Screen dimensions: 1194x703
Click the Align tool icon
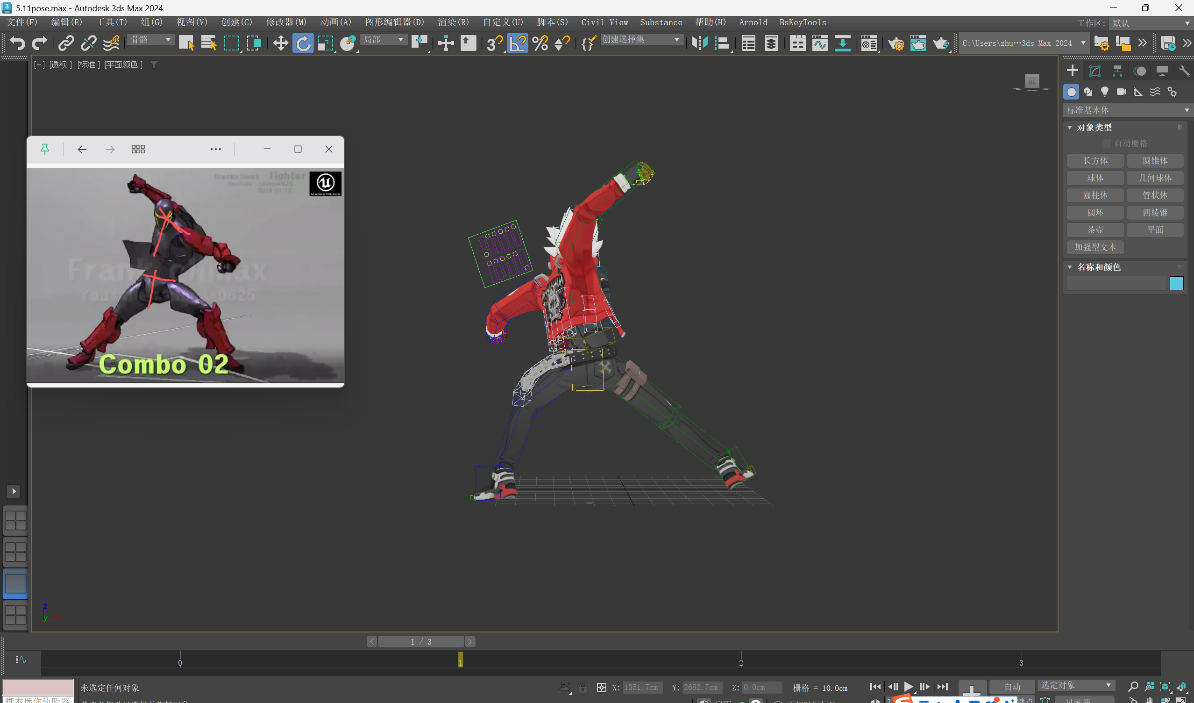click(722, 43)
